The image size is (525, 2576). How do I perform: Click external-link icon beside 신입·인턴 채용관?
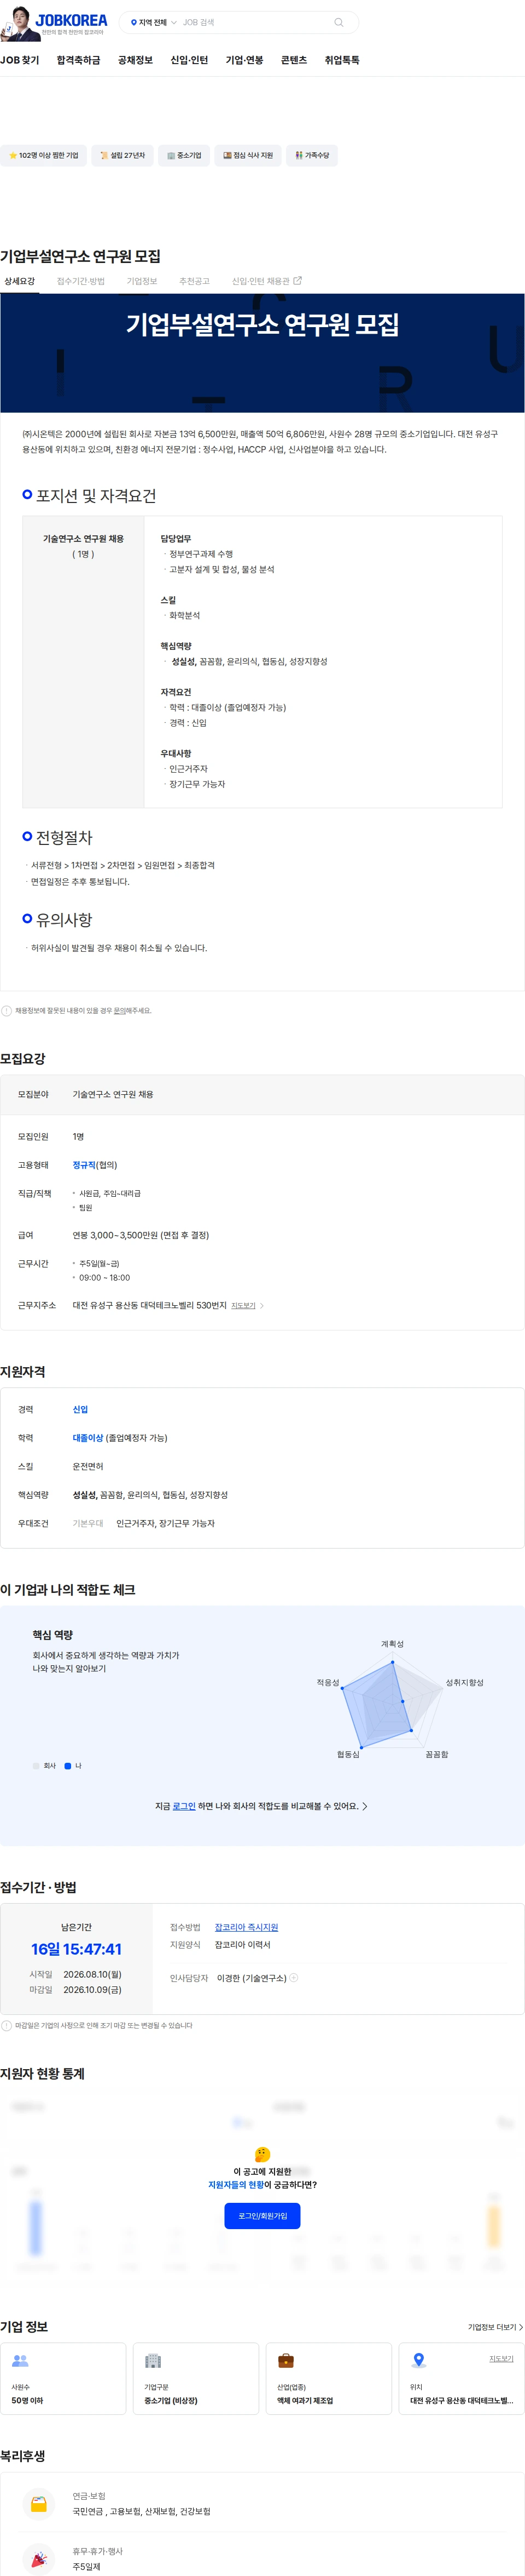click(297, 280)
